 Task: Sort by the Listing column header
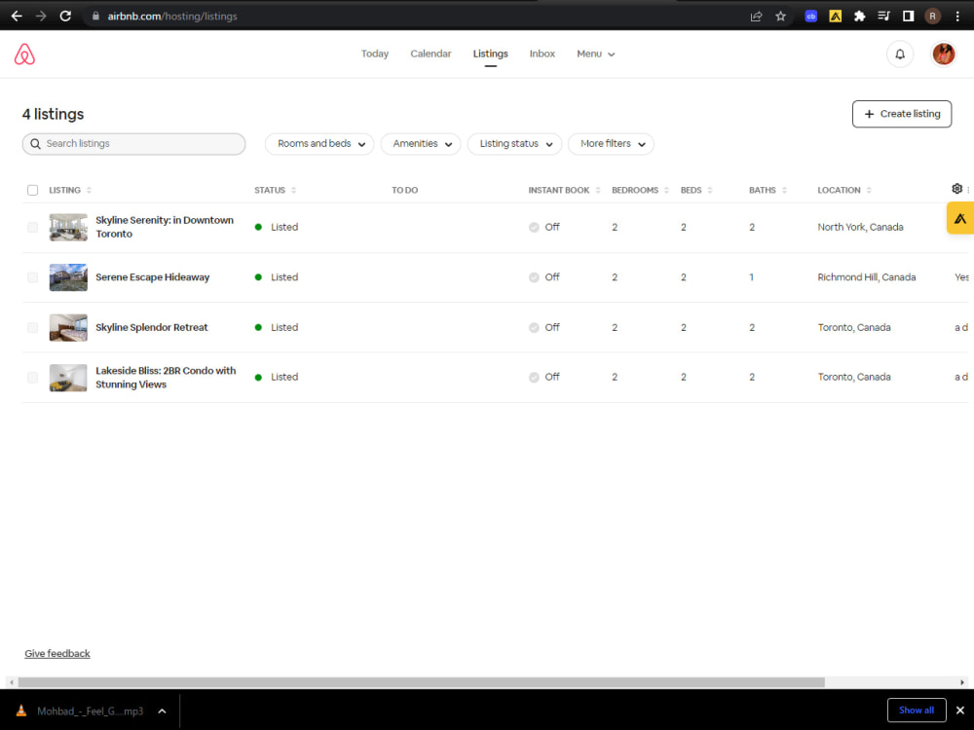tap(70, 190)
